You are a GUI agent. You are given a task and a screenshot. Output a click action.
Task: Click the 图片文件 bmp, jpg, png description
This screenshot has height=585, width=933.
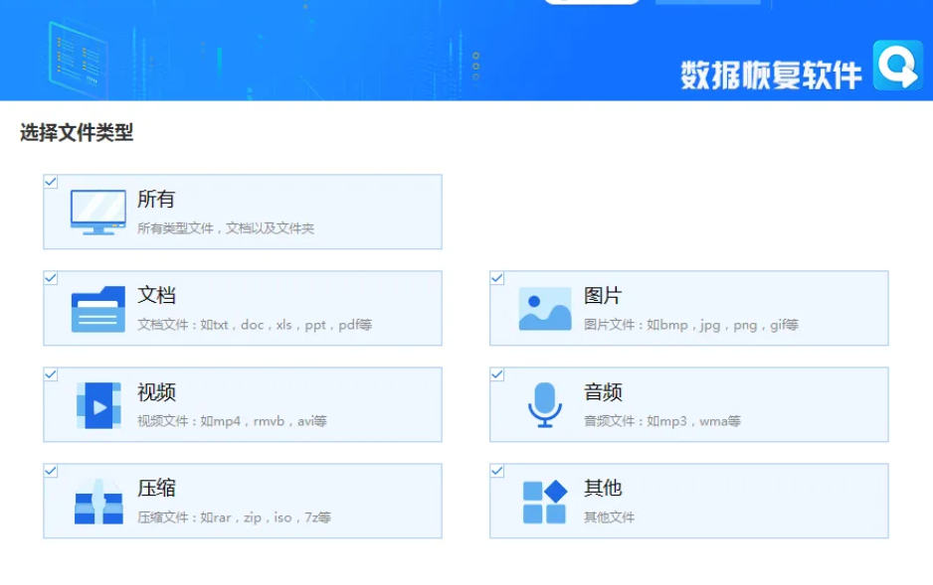[x=690, y=325]
